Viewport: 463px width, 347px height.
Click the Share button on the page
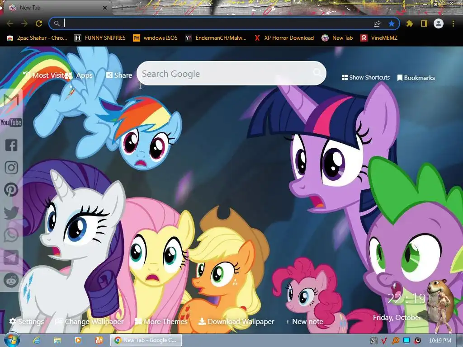tap(119, 75)
